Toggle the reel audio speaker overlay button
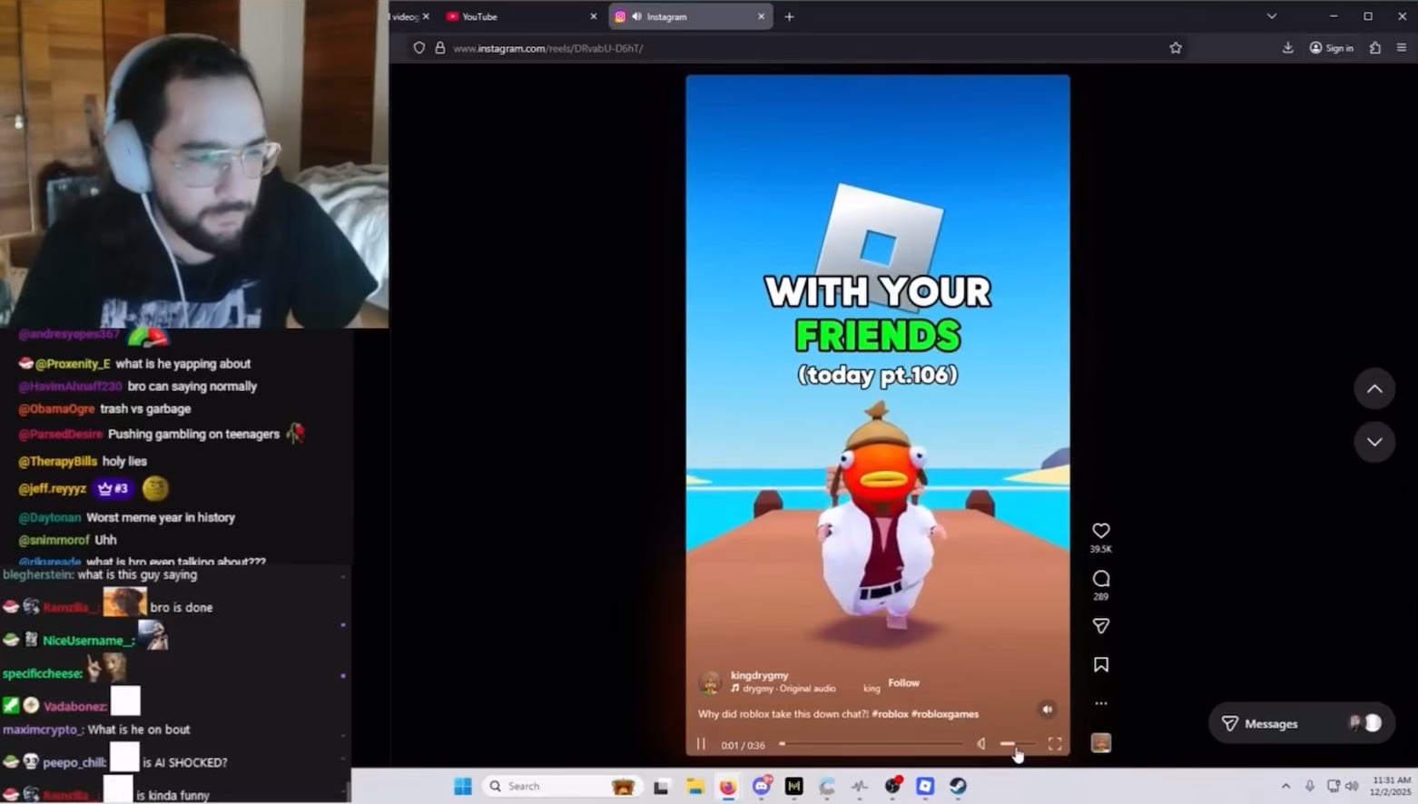The width and height of the screenshot is (1418, 804). tap(1047, 710)
